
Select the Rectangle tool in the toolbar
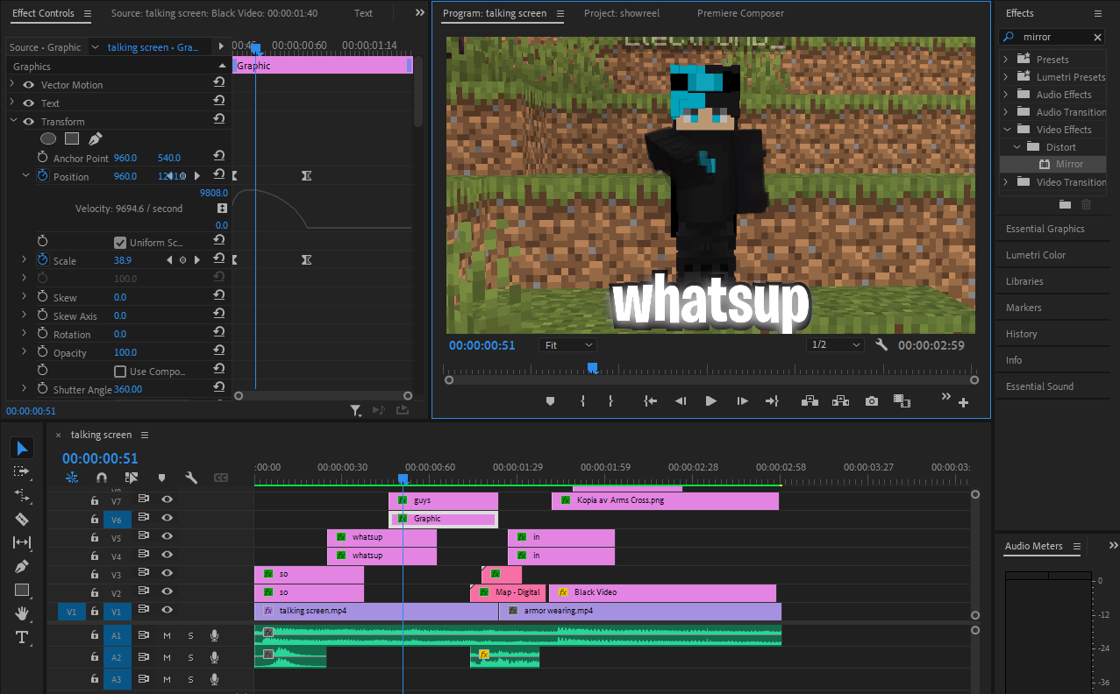coord(22,590)
